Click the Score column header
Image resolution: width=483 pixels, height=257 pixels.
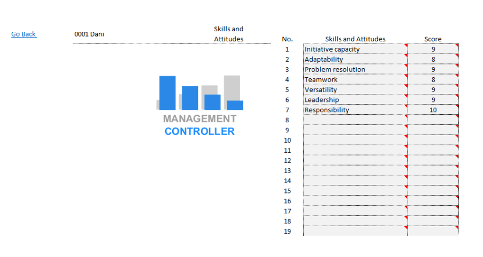tap(433, 39)
